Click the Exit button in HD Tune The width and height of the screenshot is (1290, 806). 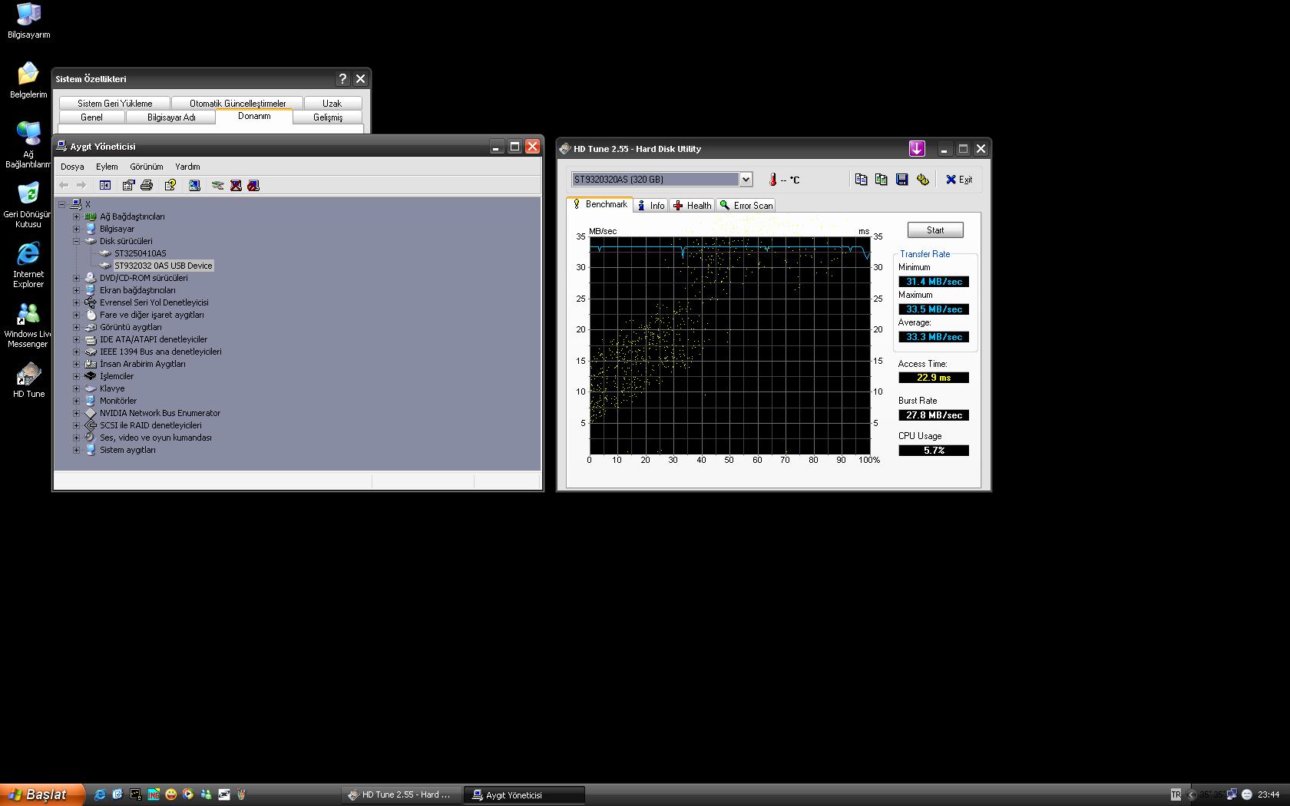tap(959, 180)
